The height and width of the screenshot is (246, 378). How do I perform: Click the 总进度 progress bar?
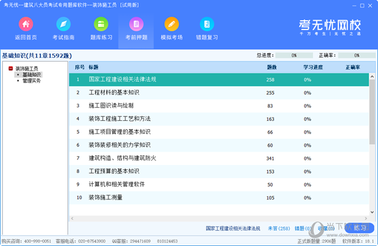294,55
